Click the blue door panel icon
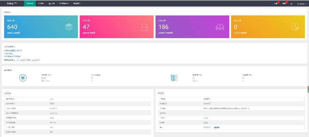 click(x=174, y=78)
